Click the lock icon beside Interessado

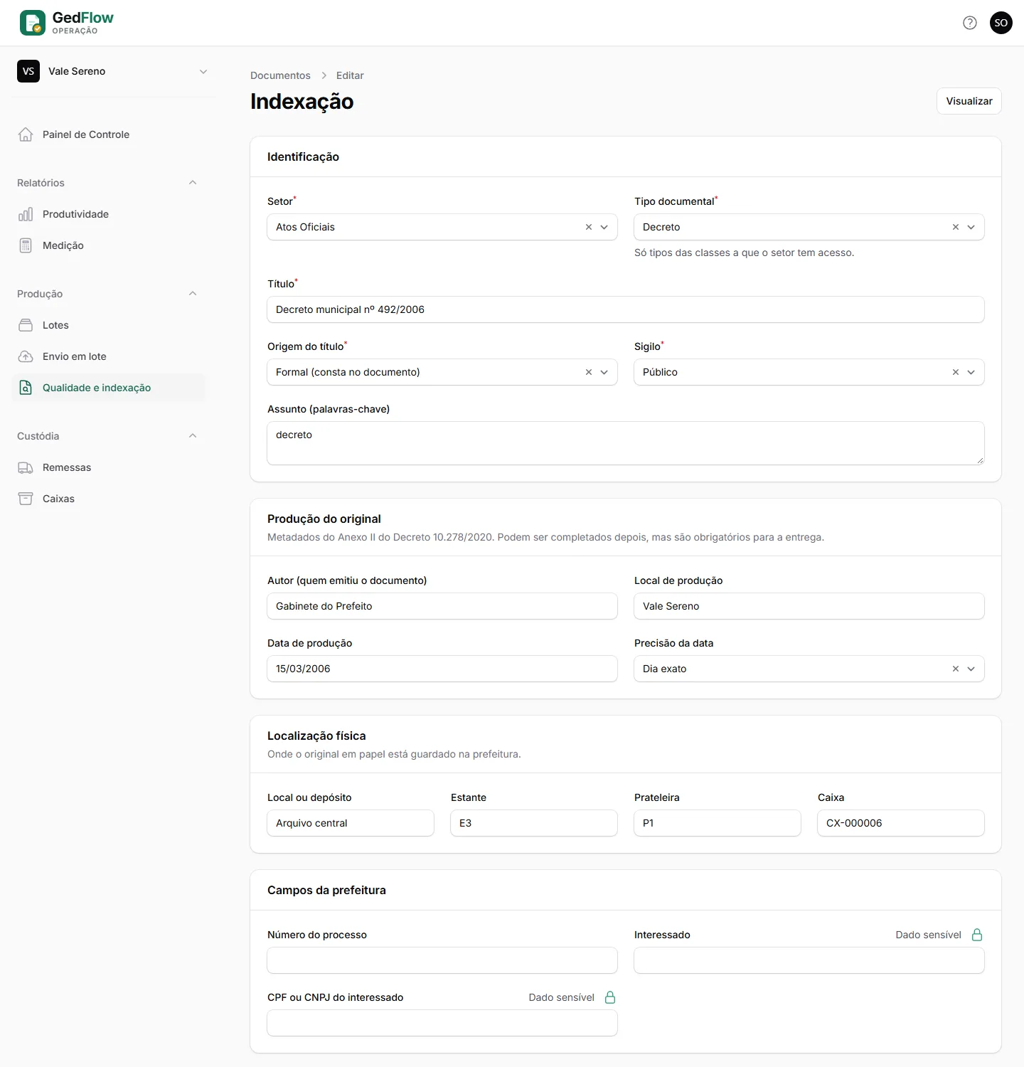pyautogui.click(x=977, y=935)
